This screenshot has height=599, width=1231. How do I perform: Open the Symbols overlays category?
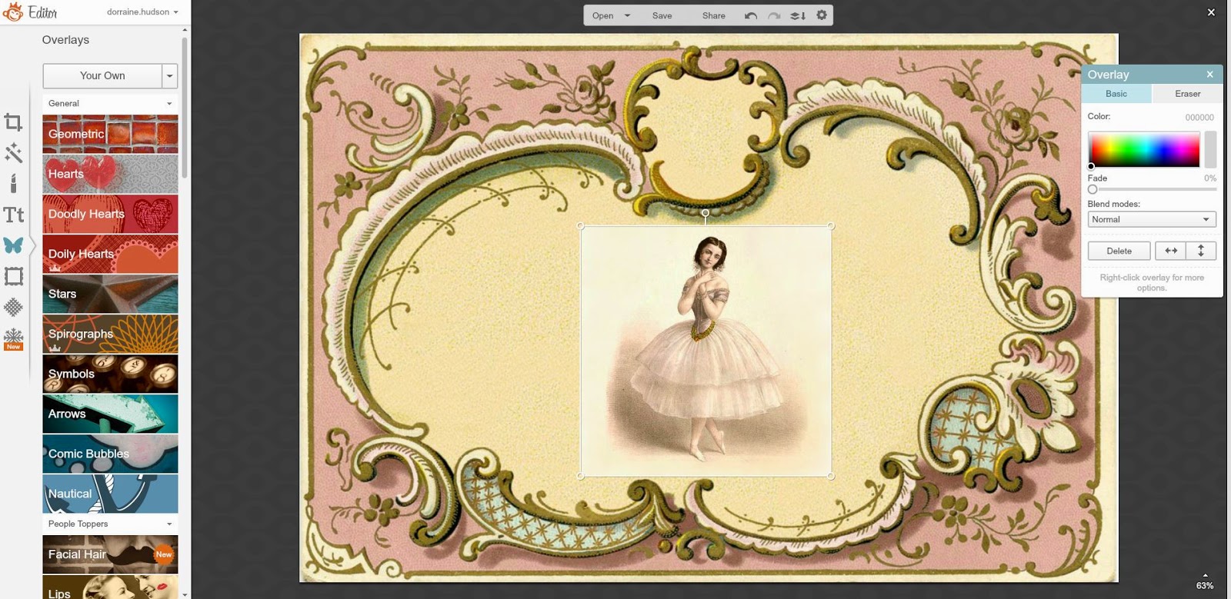(110, 374)
